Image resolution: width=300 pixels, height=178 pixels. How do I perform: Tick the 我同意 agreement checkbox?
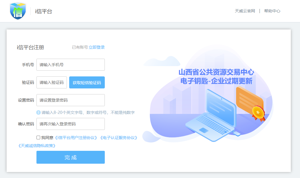38,138
